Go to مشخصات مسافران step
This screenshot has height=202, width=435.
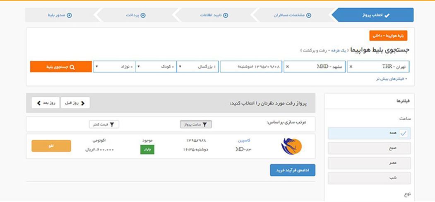pos(292,15)
